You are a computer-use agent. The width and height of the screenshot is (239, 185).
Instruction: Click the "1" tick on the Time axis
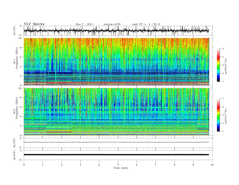(43, 165)
